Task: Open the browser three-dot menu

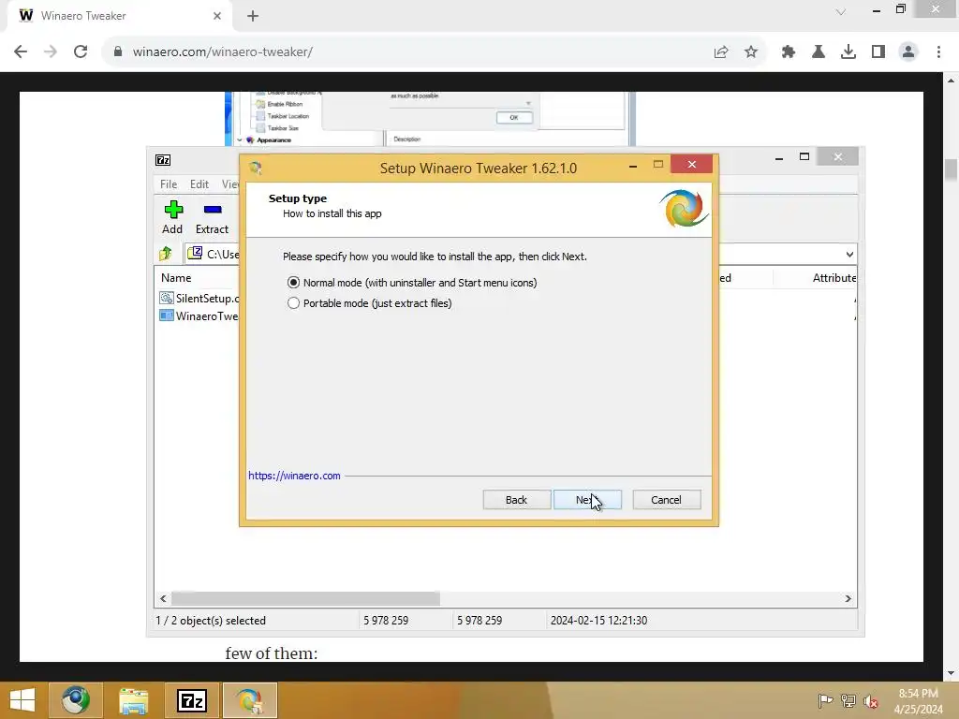Action: [x=938, y=52]
